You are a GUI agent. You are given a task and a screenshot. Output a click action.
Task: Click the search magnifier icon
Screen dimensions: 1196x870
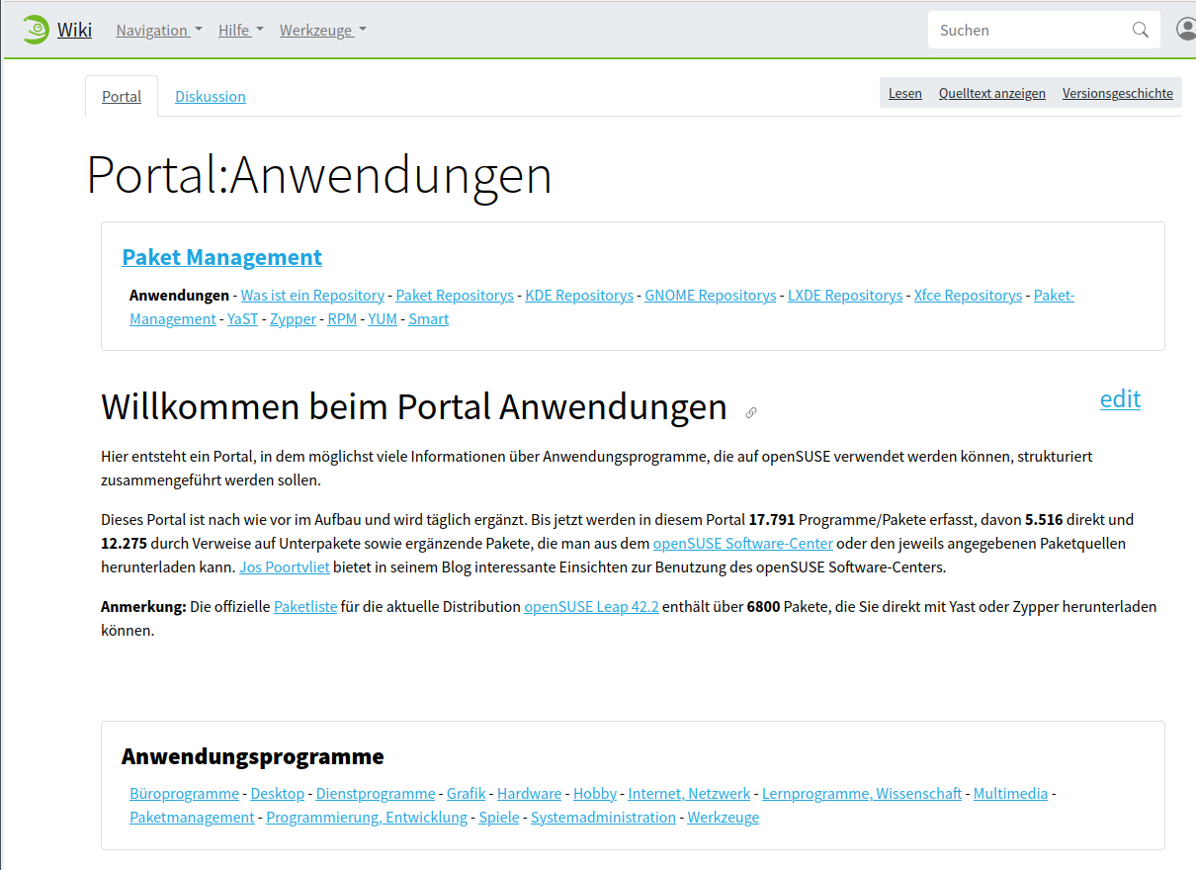(1140, 30)
